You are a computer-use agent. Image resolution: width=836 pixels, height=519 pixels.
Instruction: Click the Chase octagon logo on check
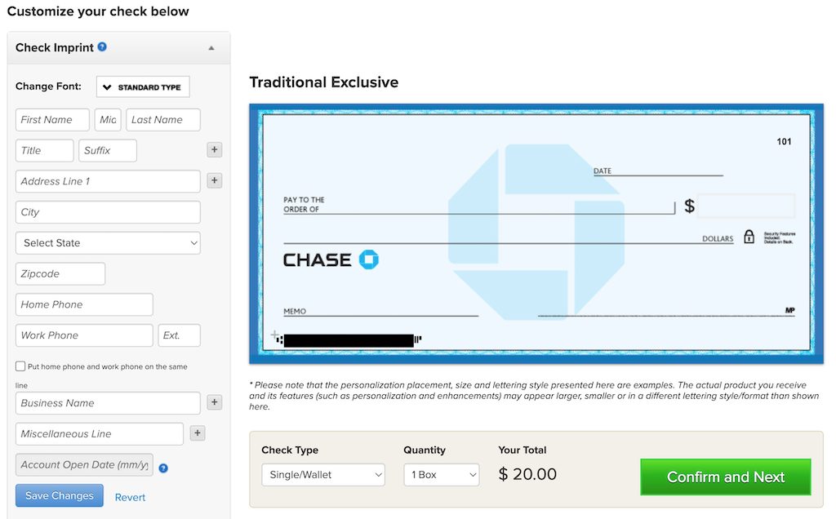369,259
